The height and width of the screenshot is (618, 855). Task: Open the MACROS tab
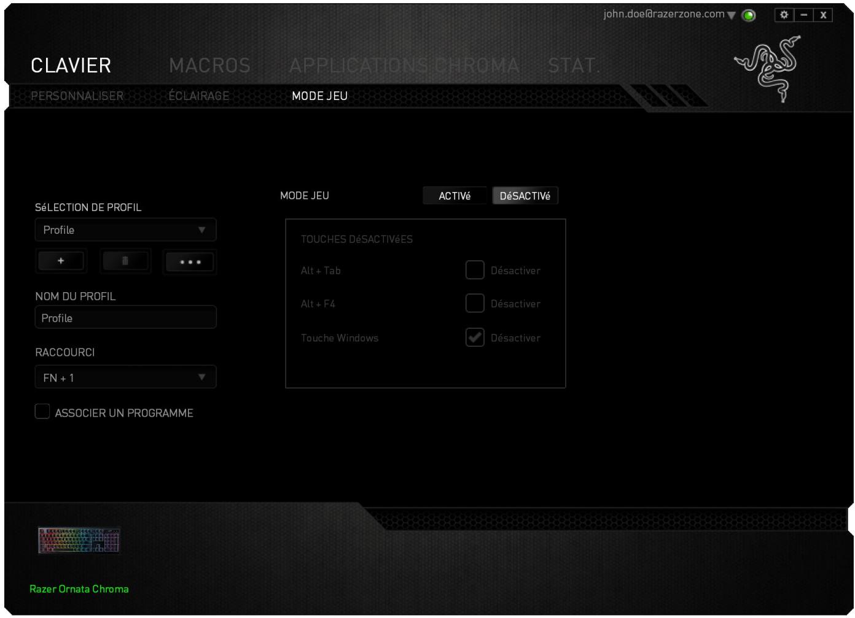point(210,65)
